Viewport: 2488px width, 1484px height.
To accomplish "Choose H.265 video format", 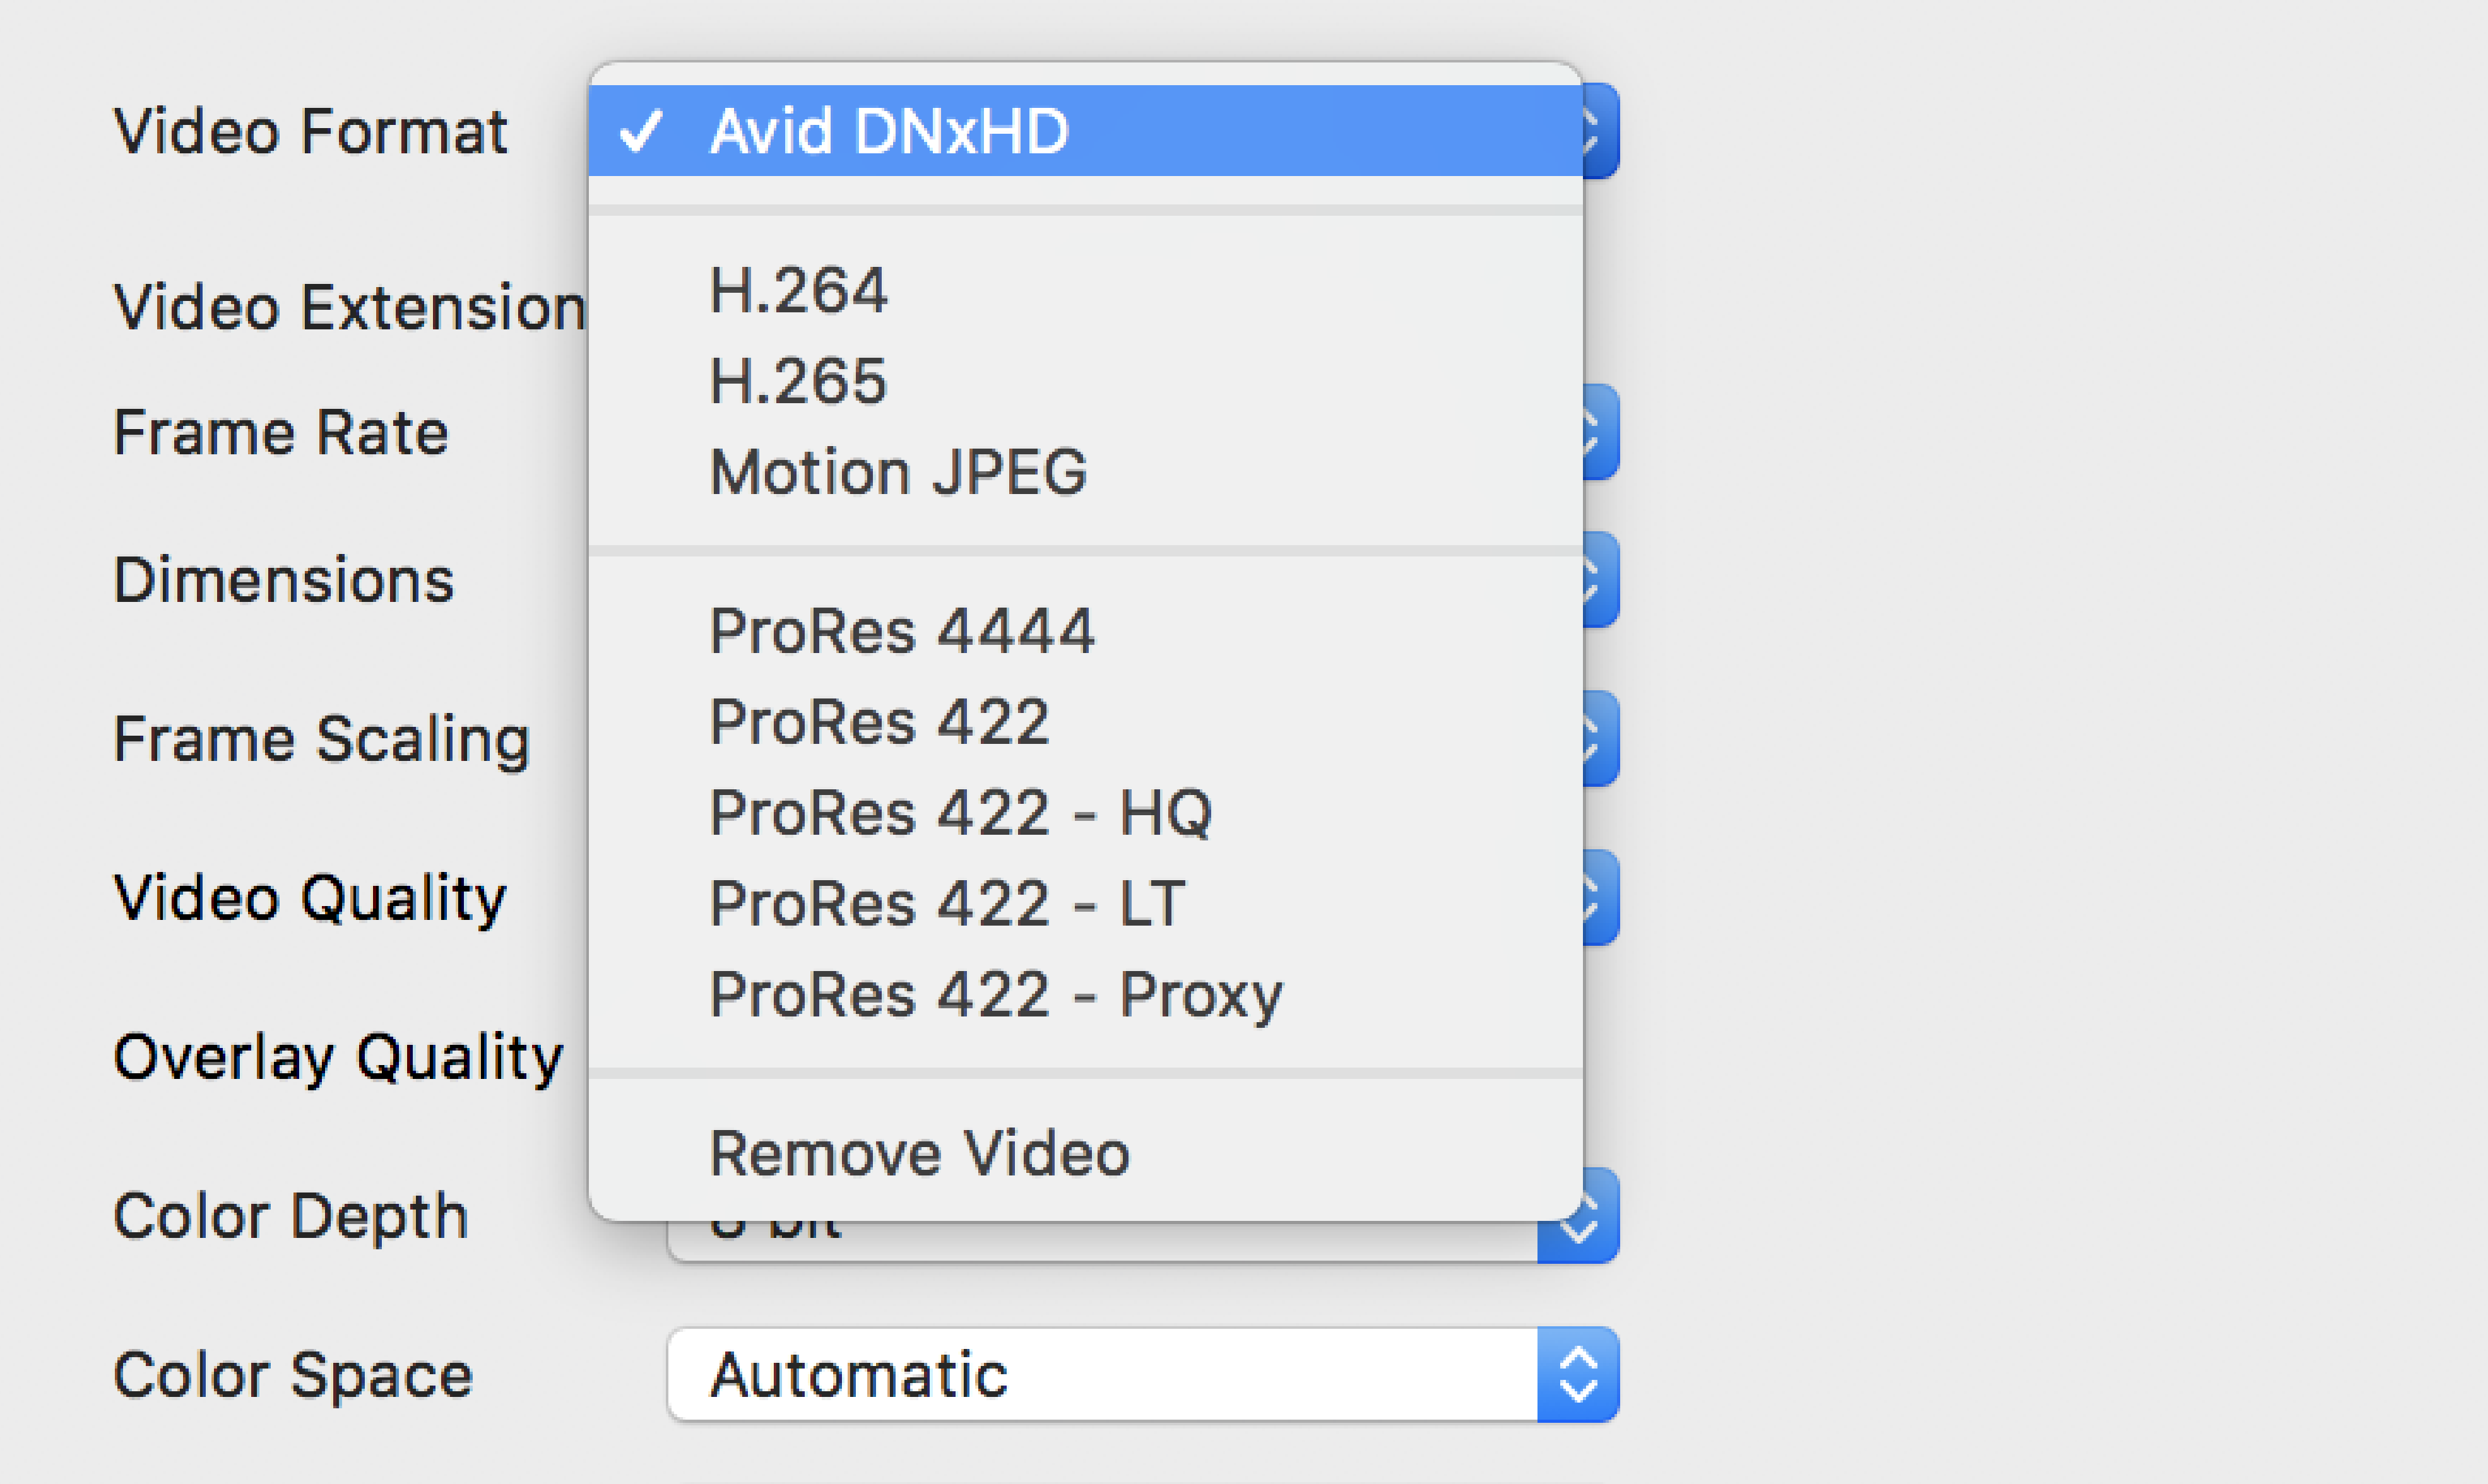I will (1085, 381).
